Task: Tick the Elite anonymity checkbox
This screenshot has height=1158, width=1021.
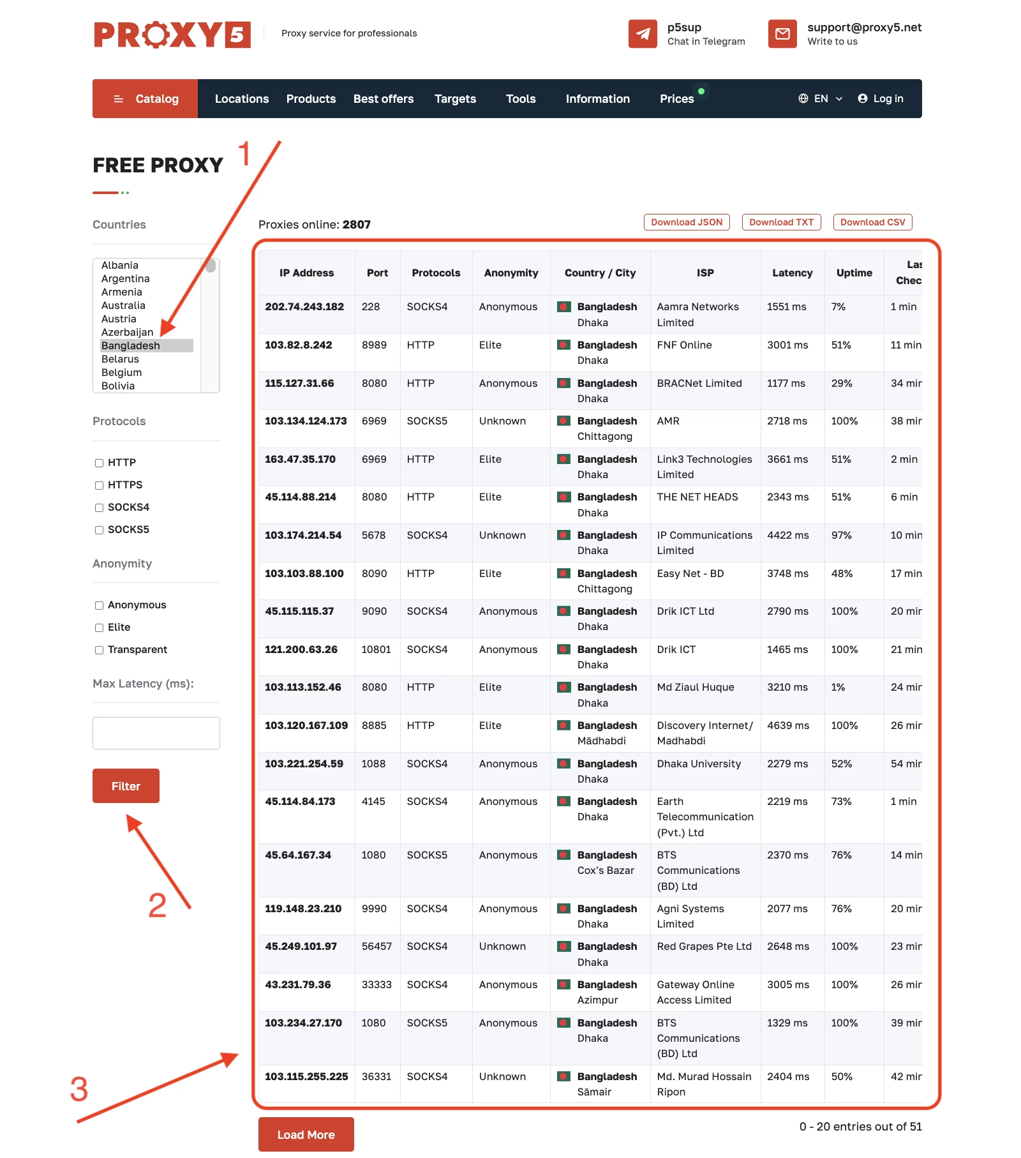Action: (99, 628)
